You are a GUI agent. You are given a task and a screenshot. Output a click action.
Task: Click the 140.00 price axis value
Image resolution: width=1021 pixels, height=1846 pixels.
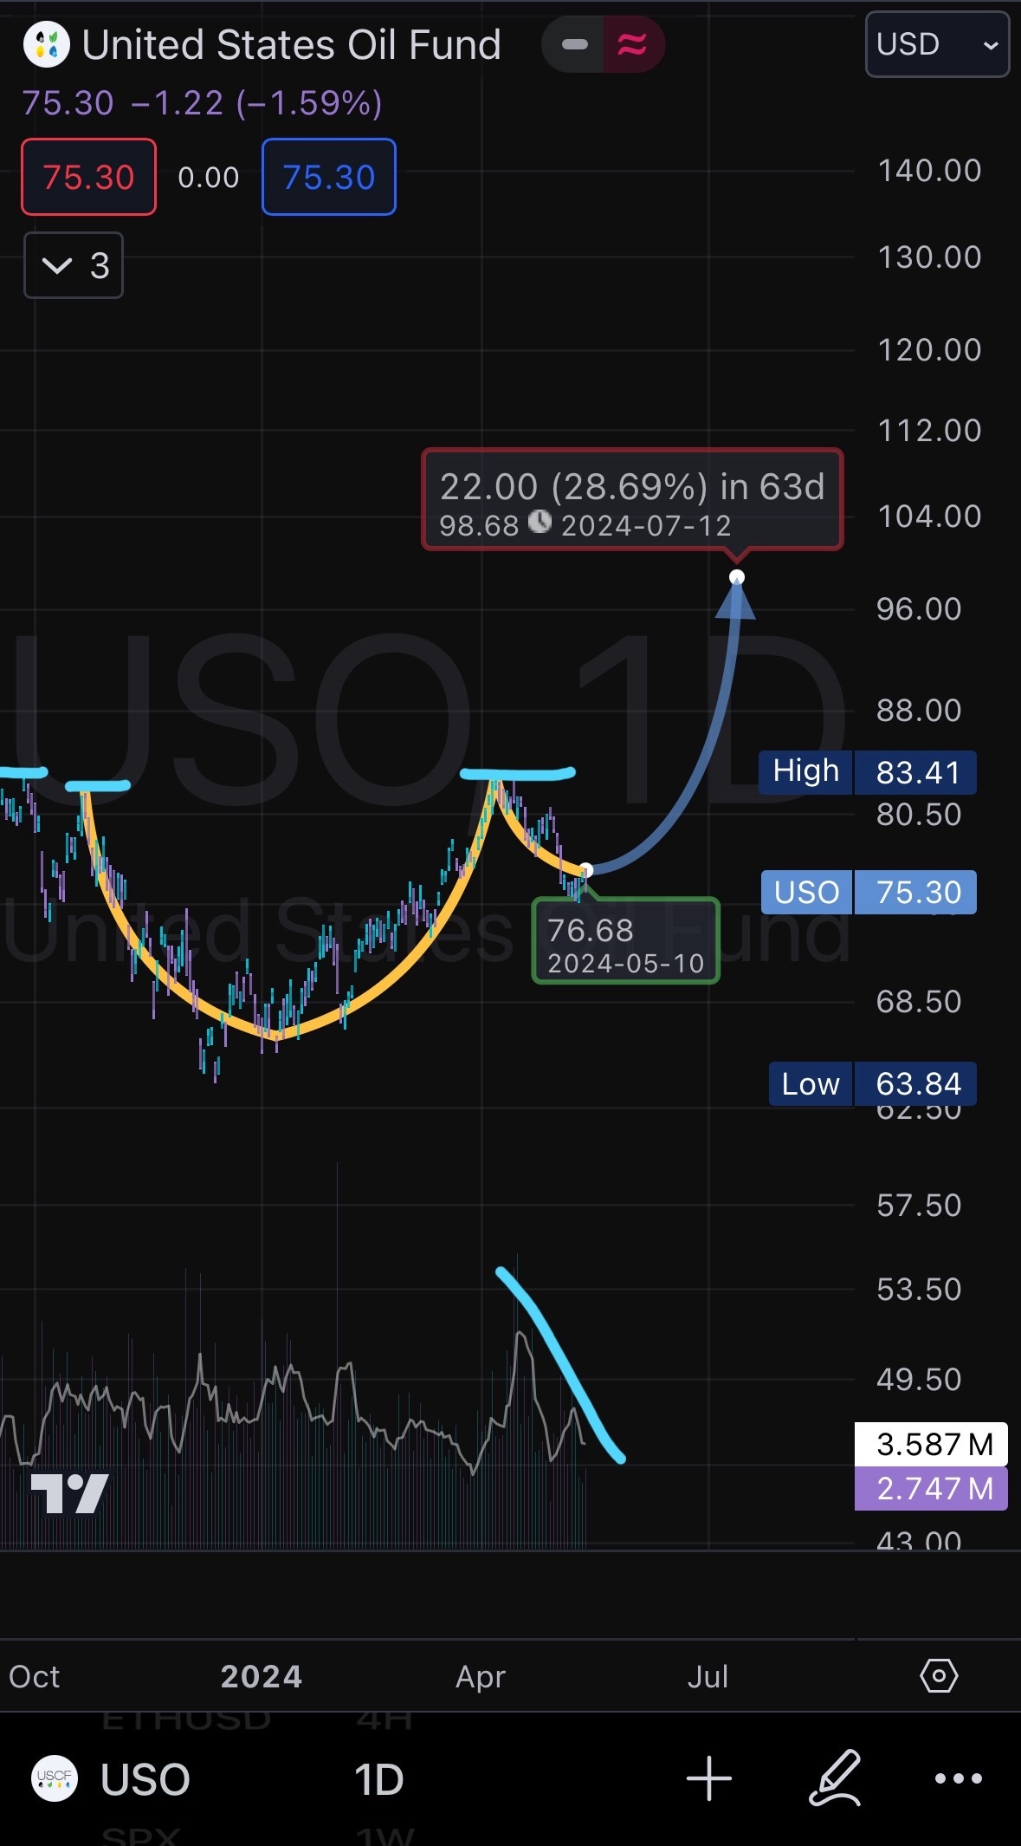point(929,171)
